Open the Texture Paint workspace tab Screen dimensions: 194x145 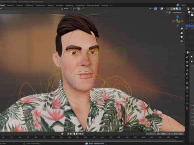click(40, 6)
